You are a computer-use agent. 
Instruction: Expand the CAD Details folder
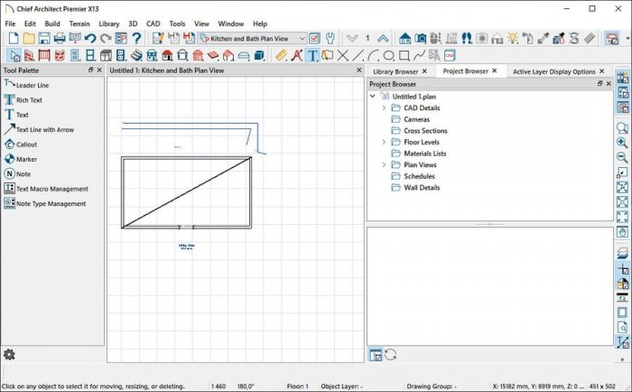click(384, 107)
